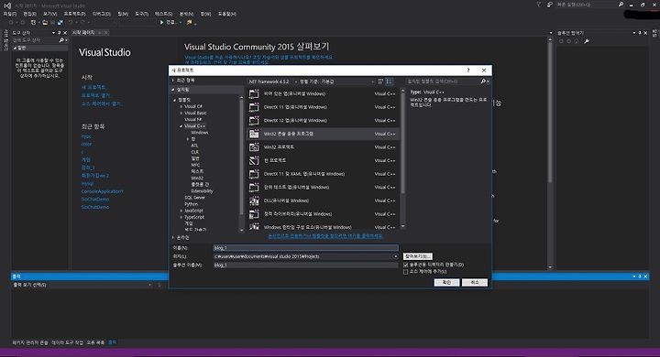Choose the Win32 project template icon
Viewport: 660px width, 357px height.
254,147
